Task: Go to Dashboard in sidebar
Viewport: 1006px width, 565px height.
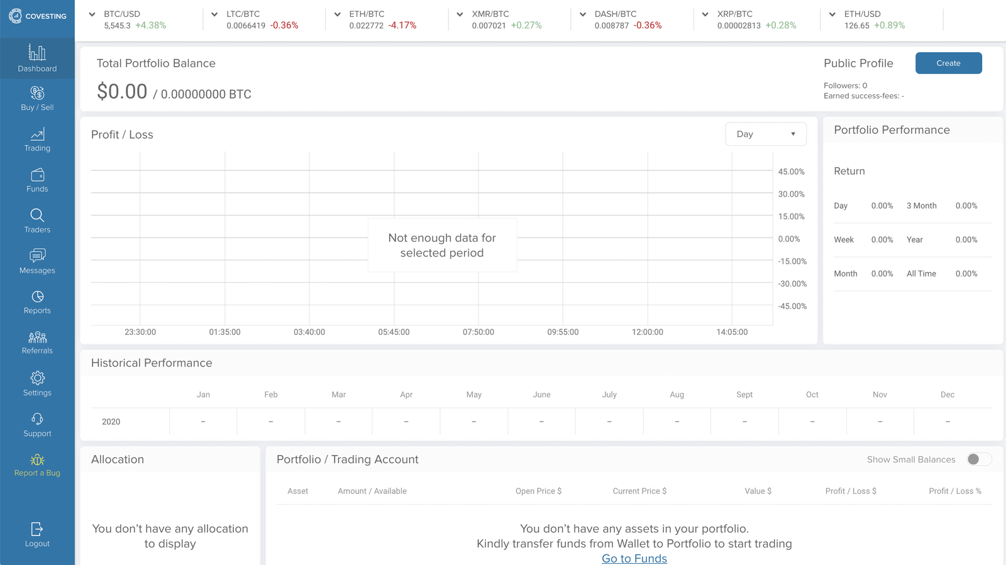Action: pos(37,58)
